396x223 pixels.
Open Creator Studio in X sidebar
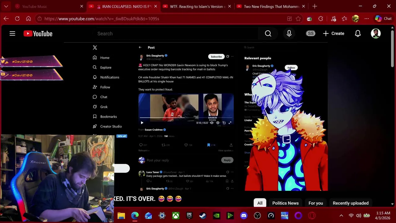point(107,126)
